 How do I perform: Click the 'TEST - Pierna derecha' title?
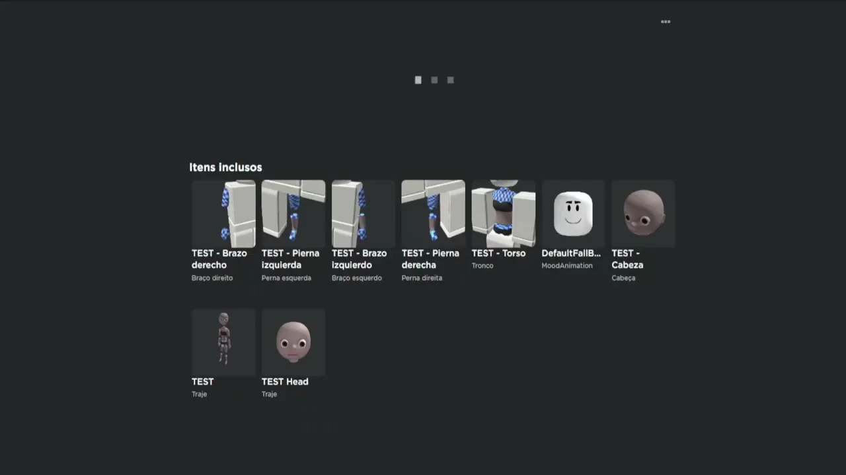point(430,259)
